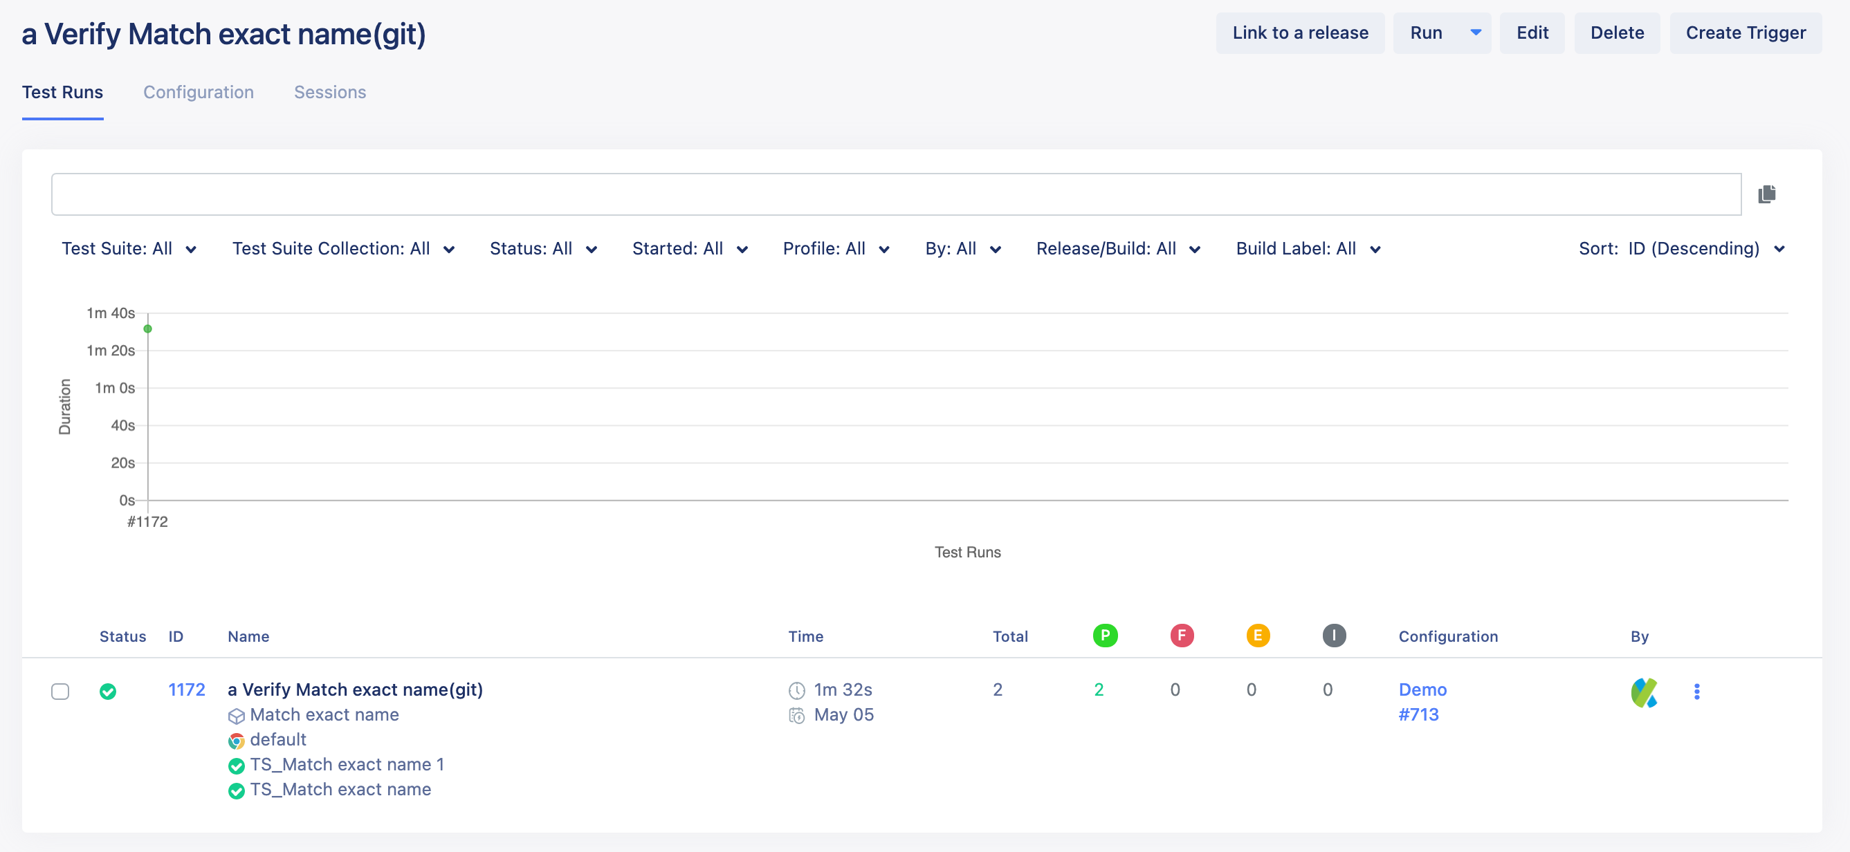Open the Status filter dropdown
The height and width of the screenshot is (852, 1850).
coord(543,248)
